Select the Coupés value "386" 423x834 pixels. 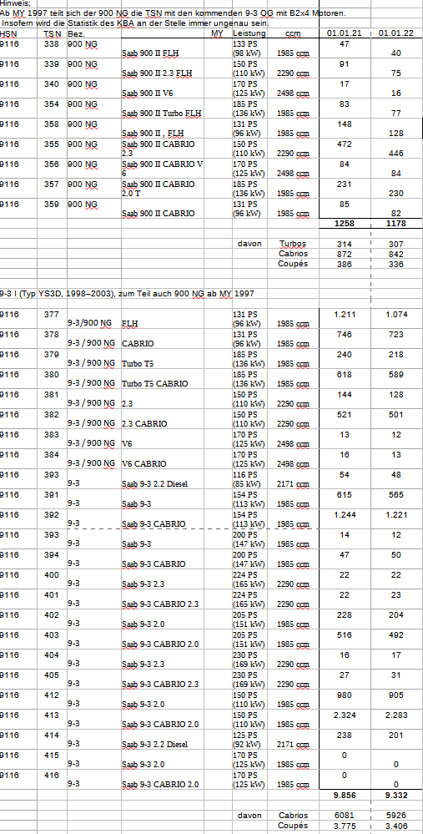point(345,264)
